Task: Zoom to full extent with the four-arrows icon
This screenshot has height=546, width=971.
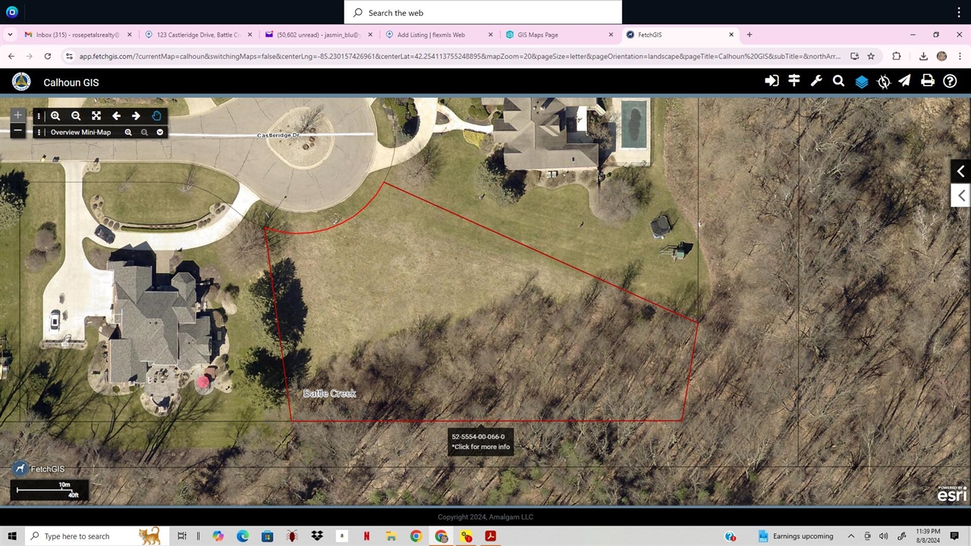Action: (x=96, y=115)
